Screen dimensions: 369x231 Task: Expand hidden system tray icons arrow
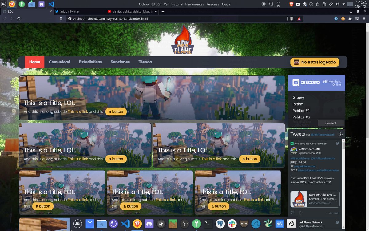343,4
